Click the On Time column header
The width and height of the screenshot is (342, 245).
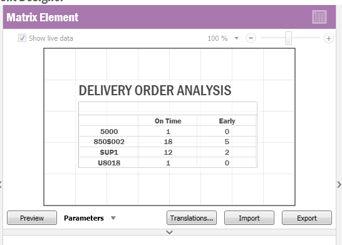pos(168,121)
